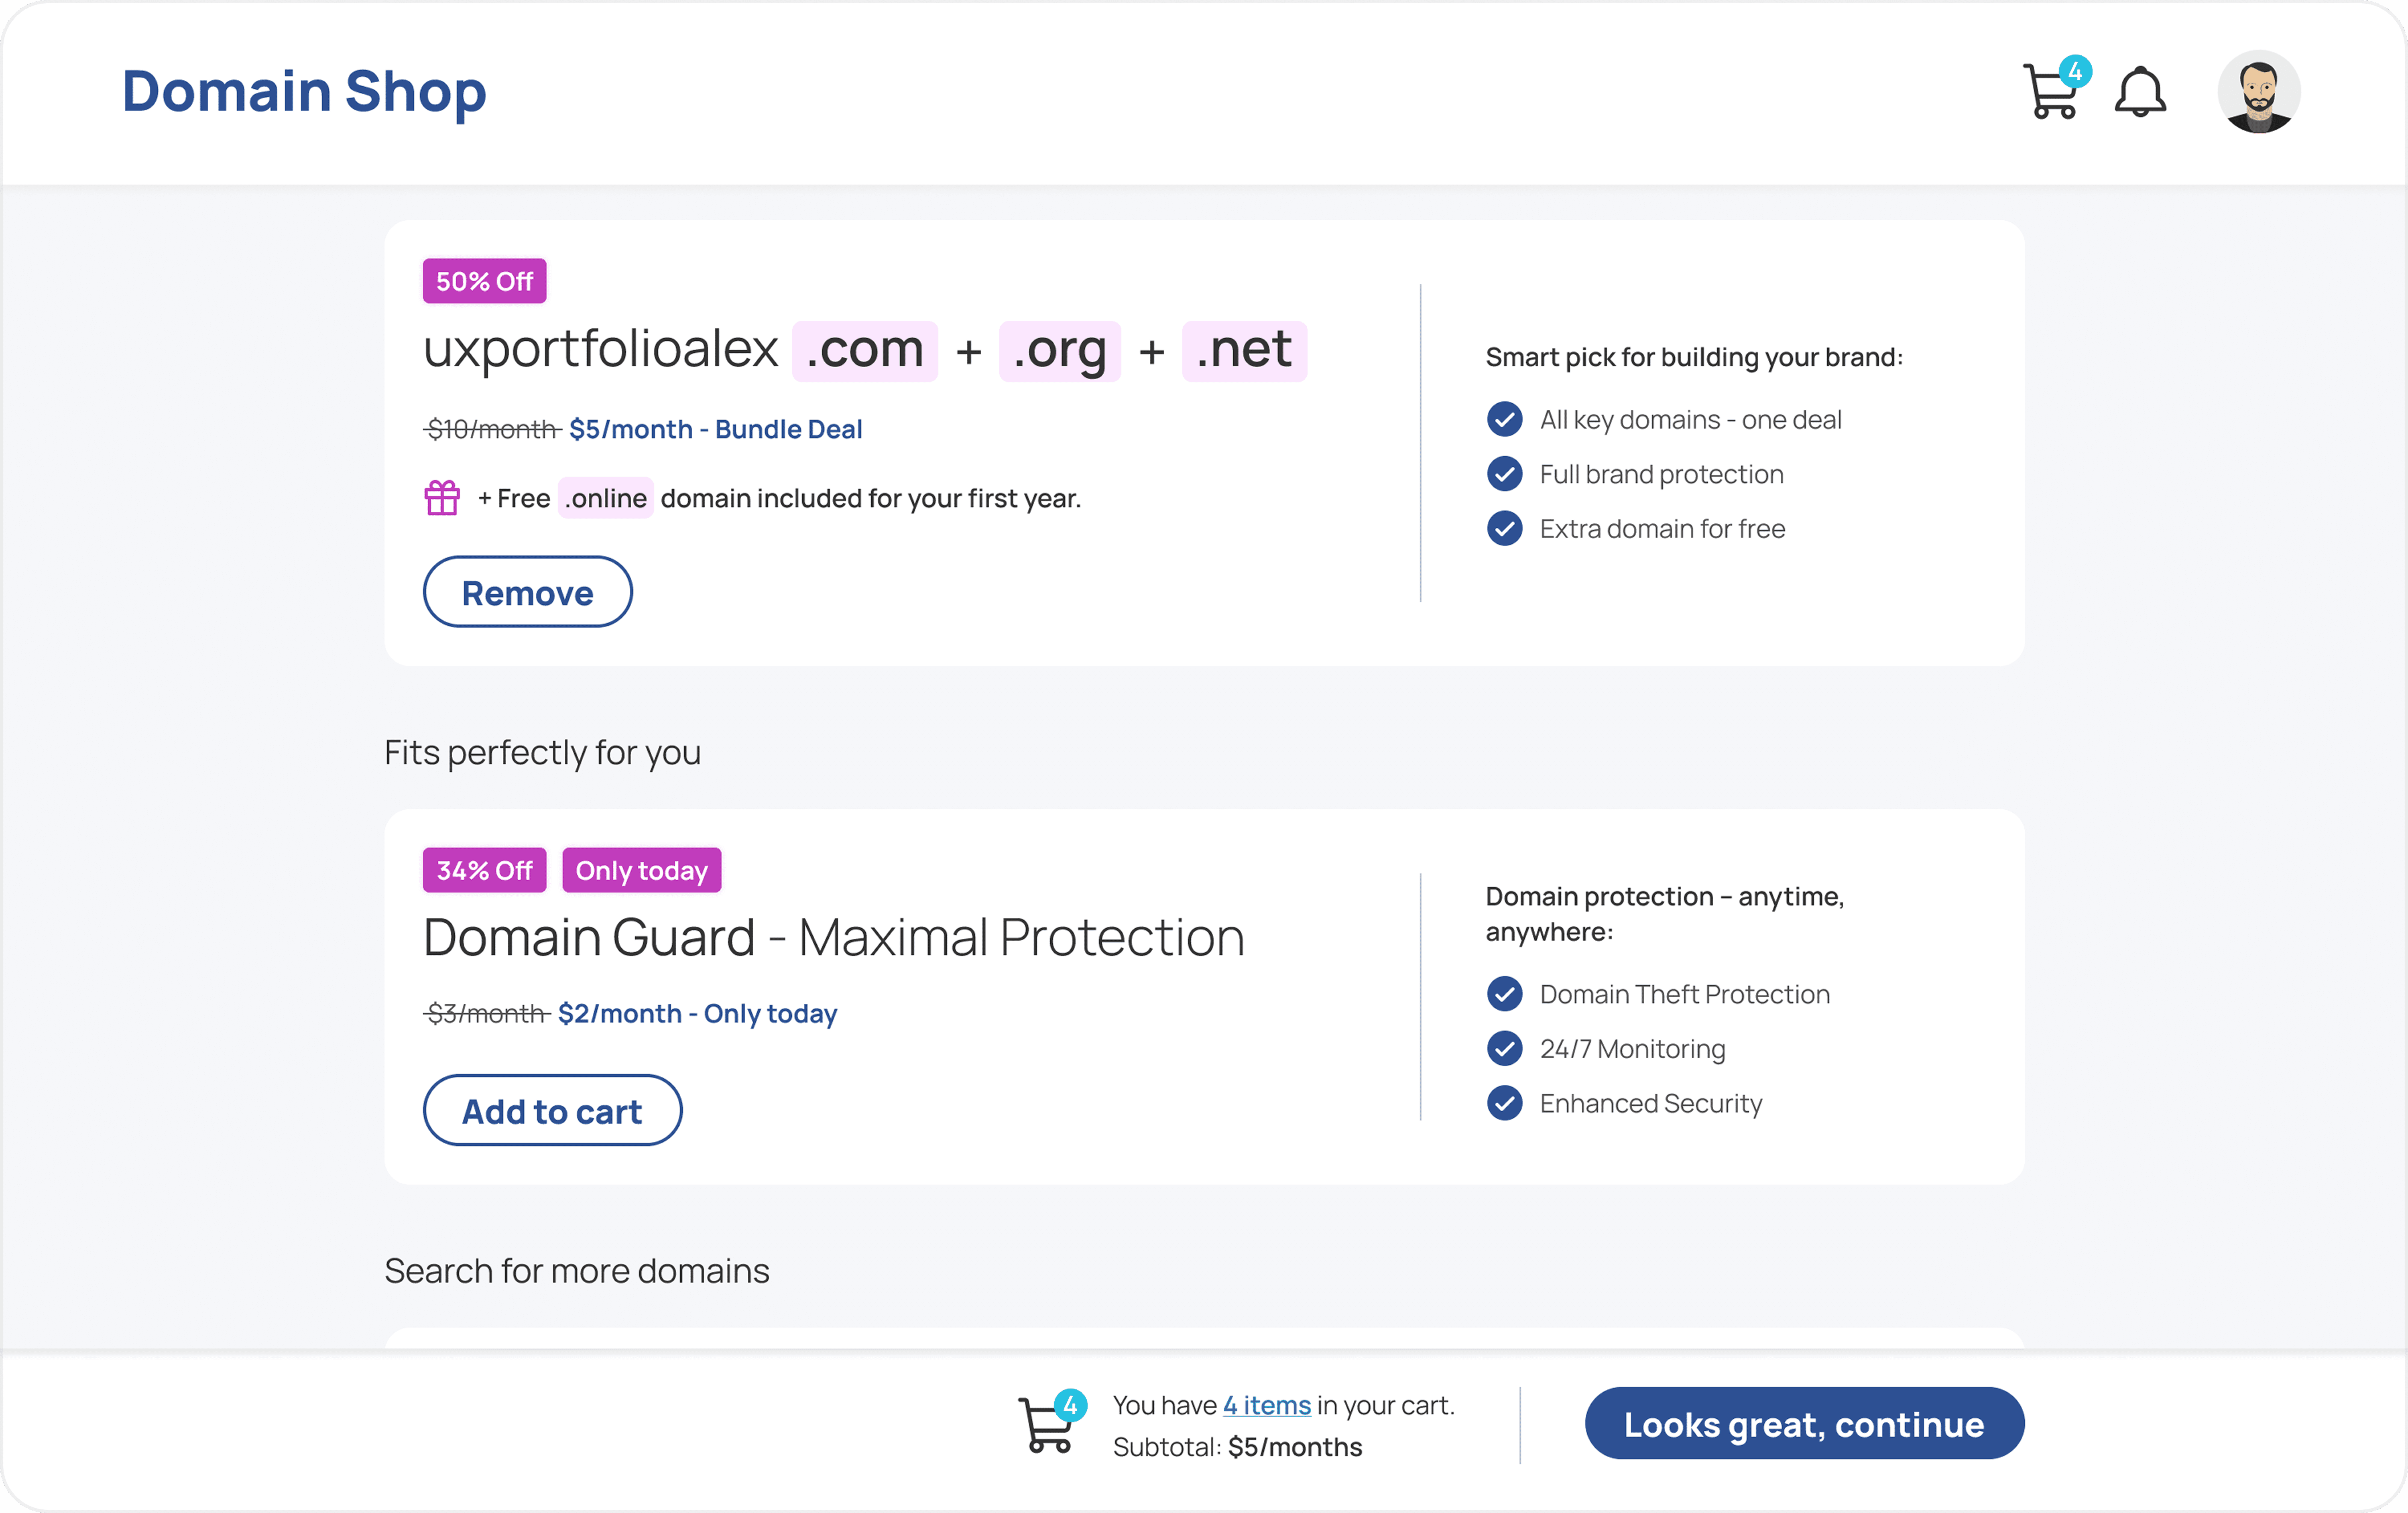
Task: Click checkmark next to 24/7 Monitoring
Action: (1504, 1048)
